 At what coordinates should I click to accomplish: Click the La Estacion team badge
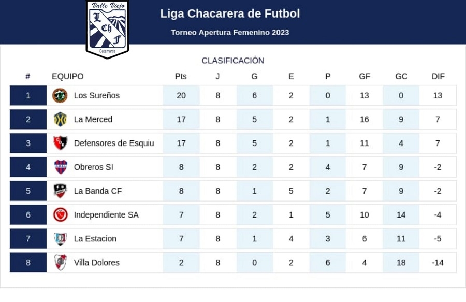60,239
